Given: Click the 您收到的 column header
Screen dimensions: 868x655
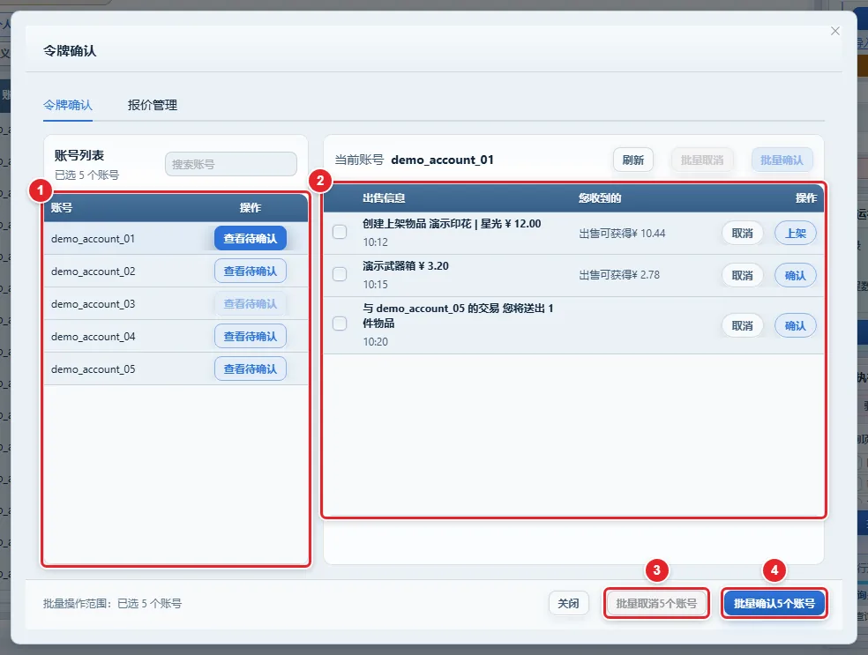Looking at the screenshot, I should tap(600, 198).
